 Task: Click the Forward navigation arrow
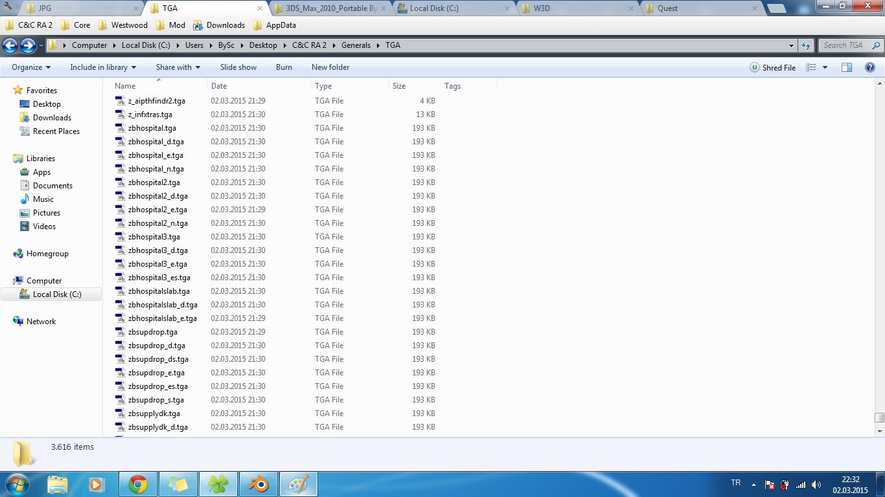click(28, 45)
